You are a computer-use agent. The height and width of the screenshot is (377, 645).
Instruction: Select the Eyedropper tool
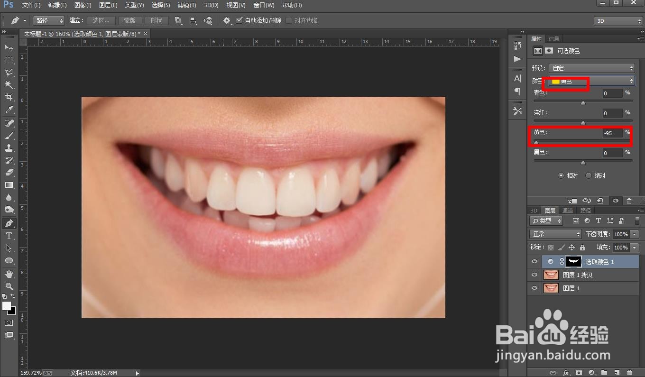click(x=9, y=110)
